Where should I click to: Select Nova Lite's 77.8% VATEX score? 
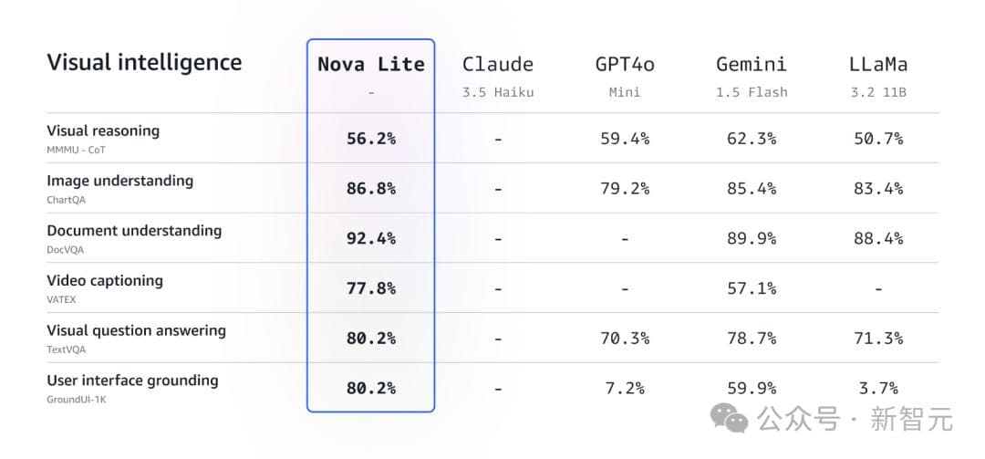[370, 288]
